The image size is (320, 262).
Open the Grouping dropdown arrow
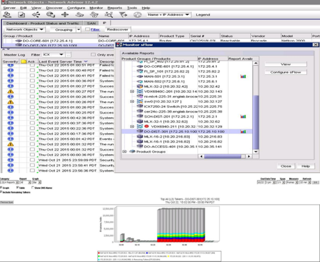[79, 30]
